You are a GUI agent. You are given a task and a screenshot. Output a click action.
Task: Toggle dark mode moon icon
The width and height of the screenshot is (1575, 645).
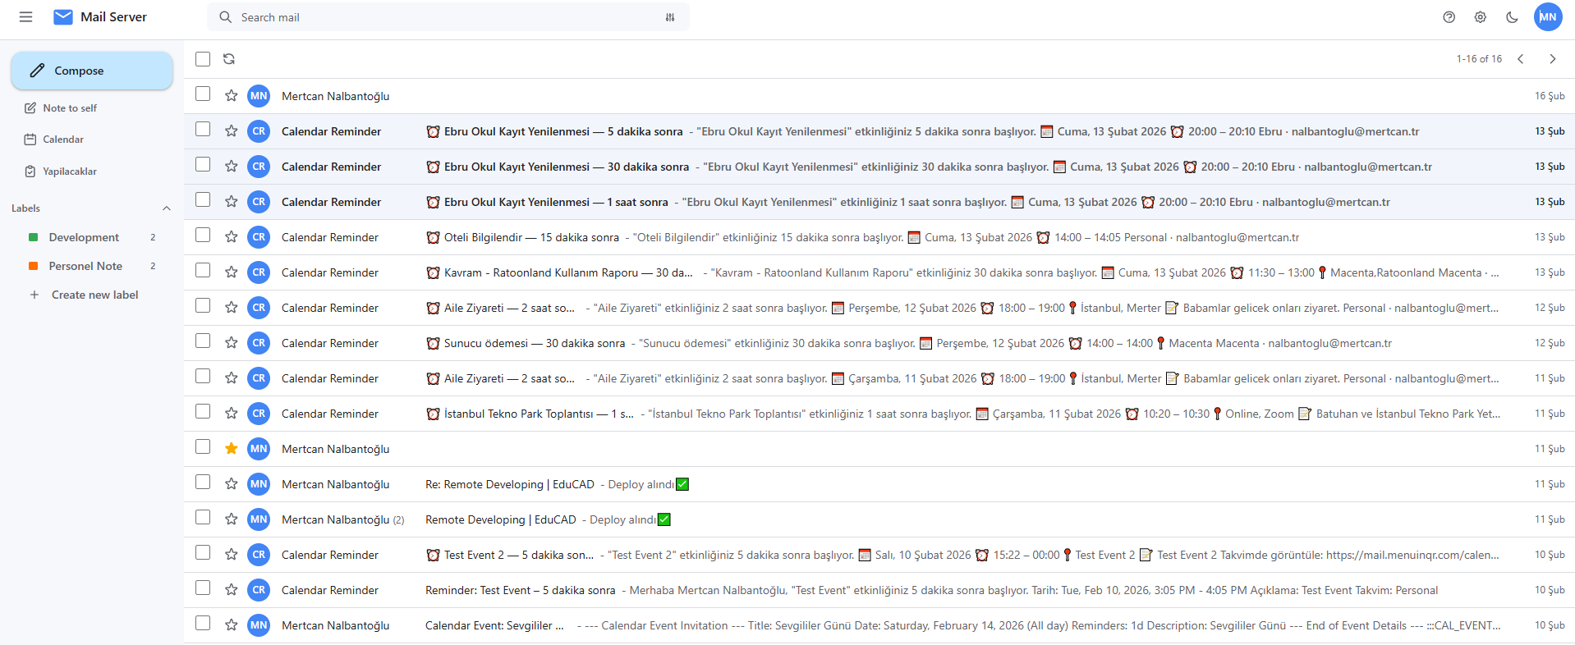coord(1512,17)
